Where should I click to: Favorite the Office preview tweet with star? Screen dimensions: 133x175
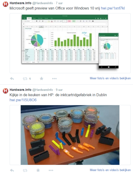click(41, 78)
